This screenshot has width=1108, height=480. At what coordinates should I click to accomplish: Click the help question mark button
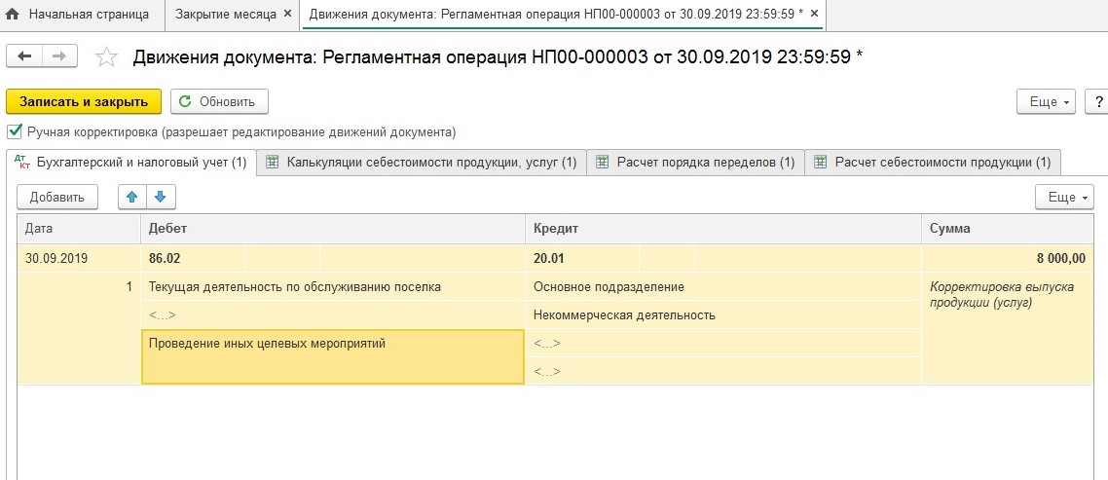[1097, 101]
